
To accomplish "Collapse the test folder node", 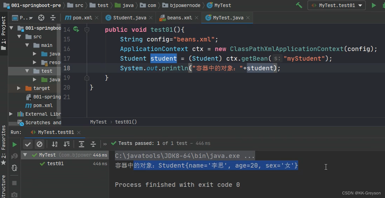I will (x=27, y=71).
